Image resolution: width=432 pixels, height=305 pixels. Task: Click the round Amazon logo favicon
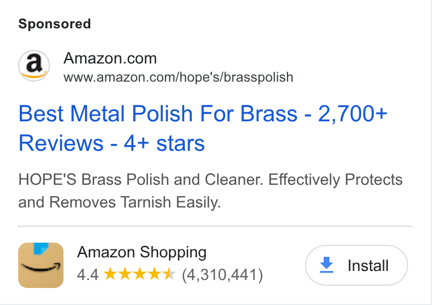[x=34, y=66]
